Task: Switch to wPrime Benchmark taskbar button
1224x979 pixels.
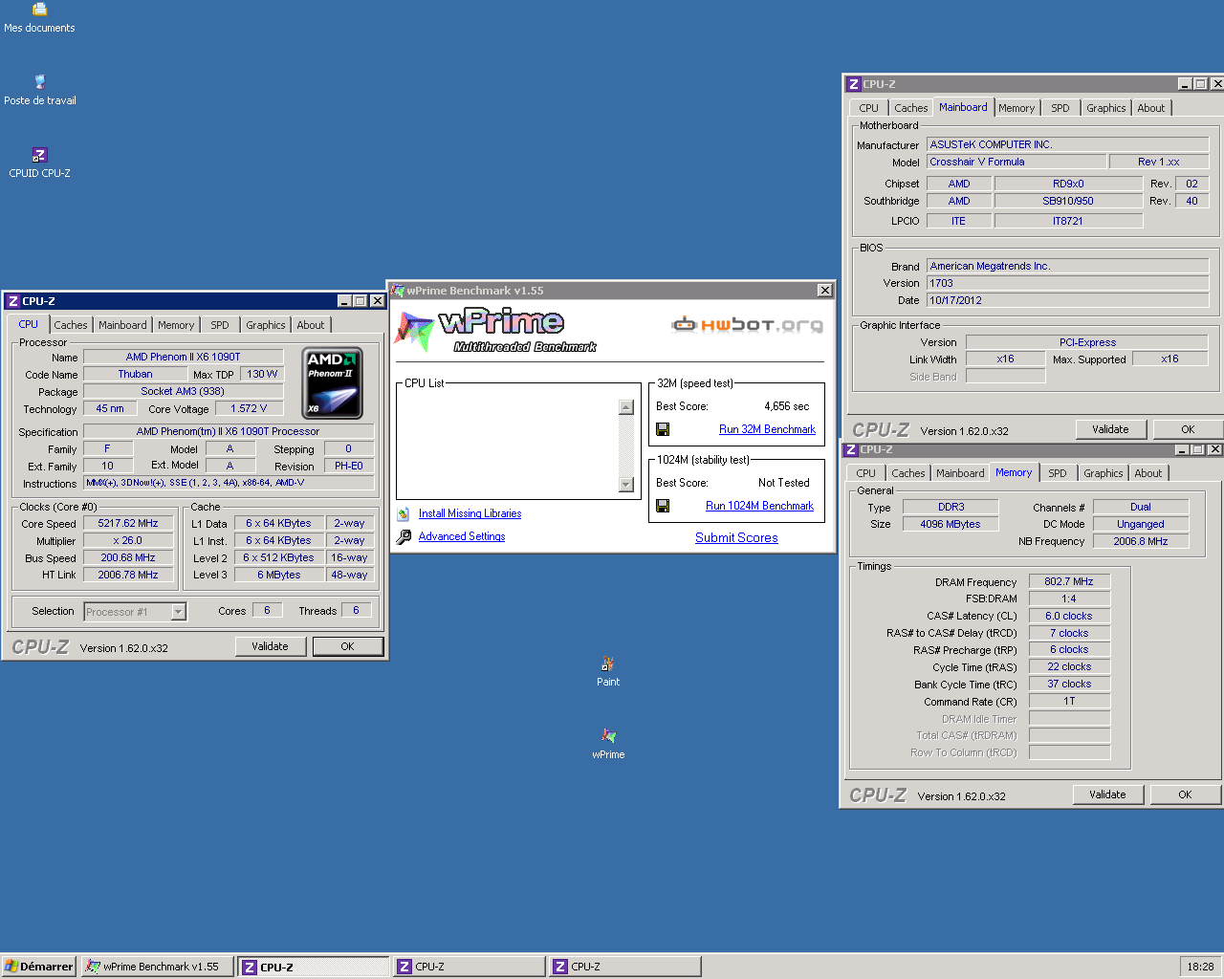Action: pos(157,967)
